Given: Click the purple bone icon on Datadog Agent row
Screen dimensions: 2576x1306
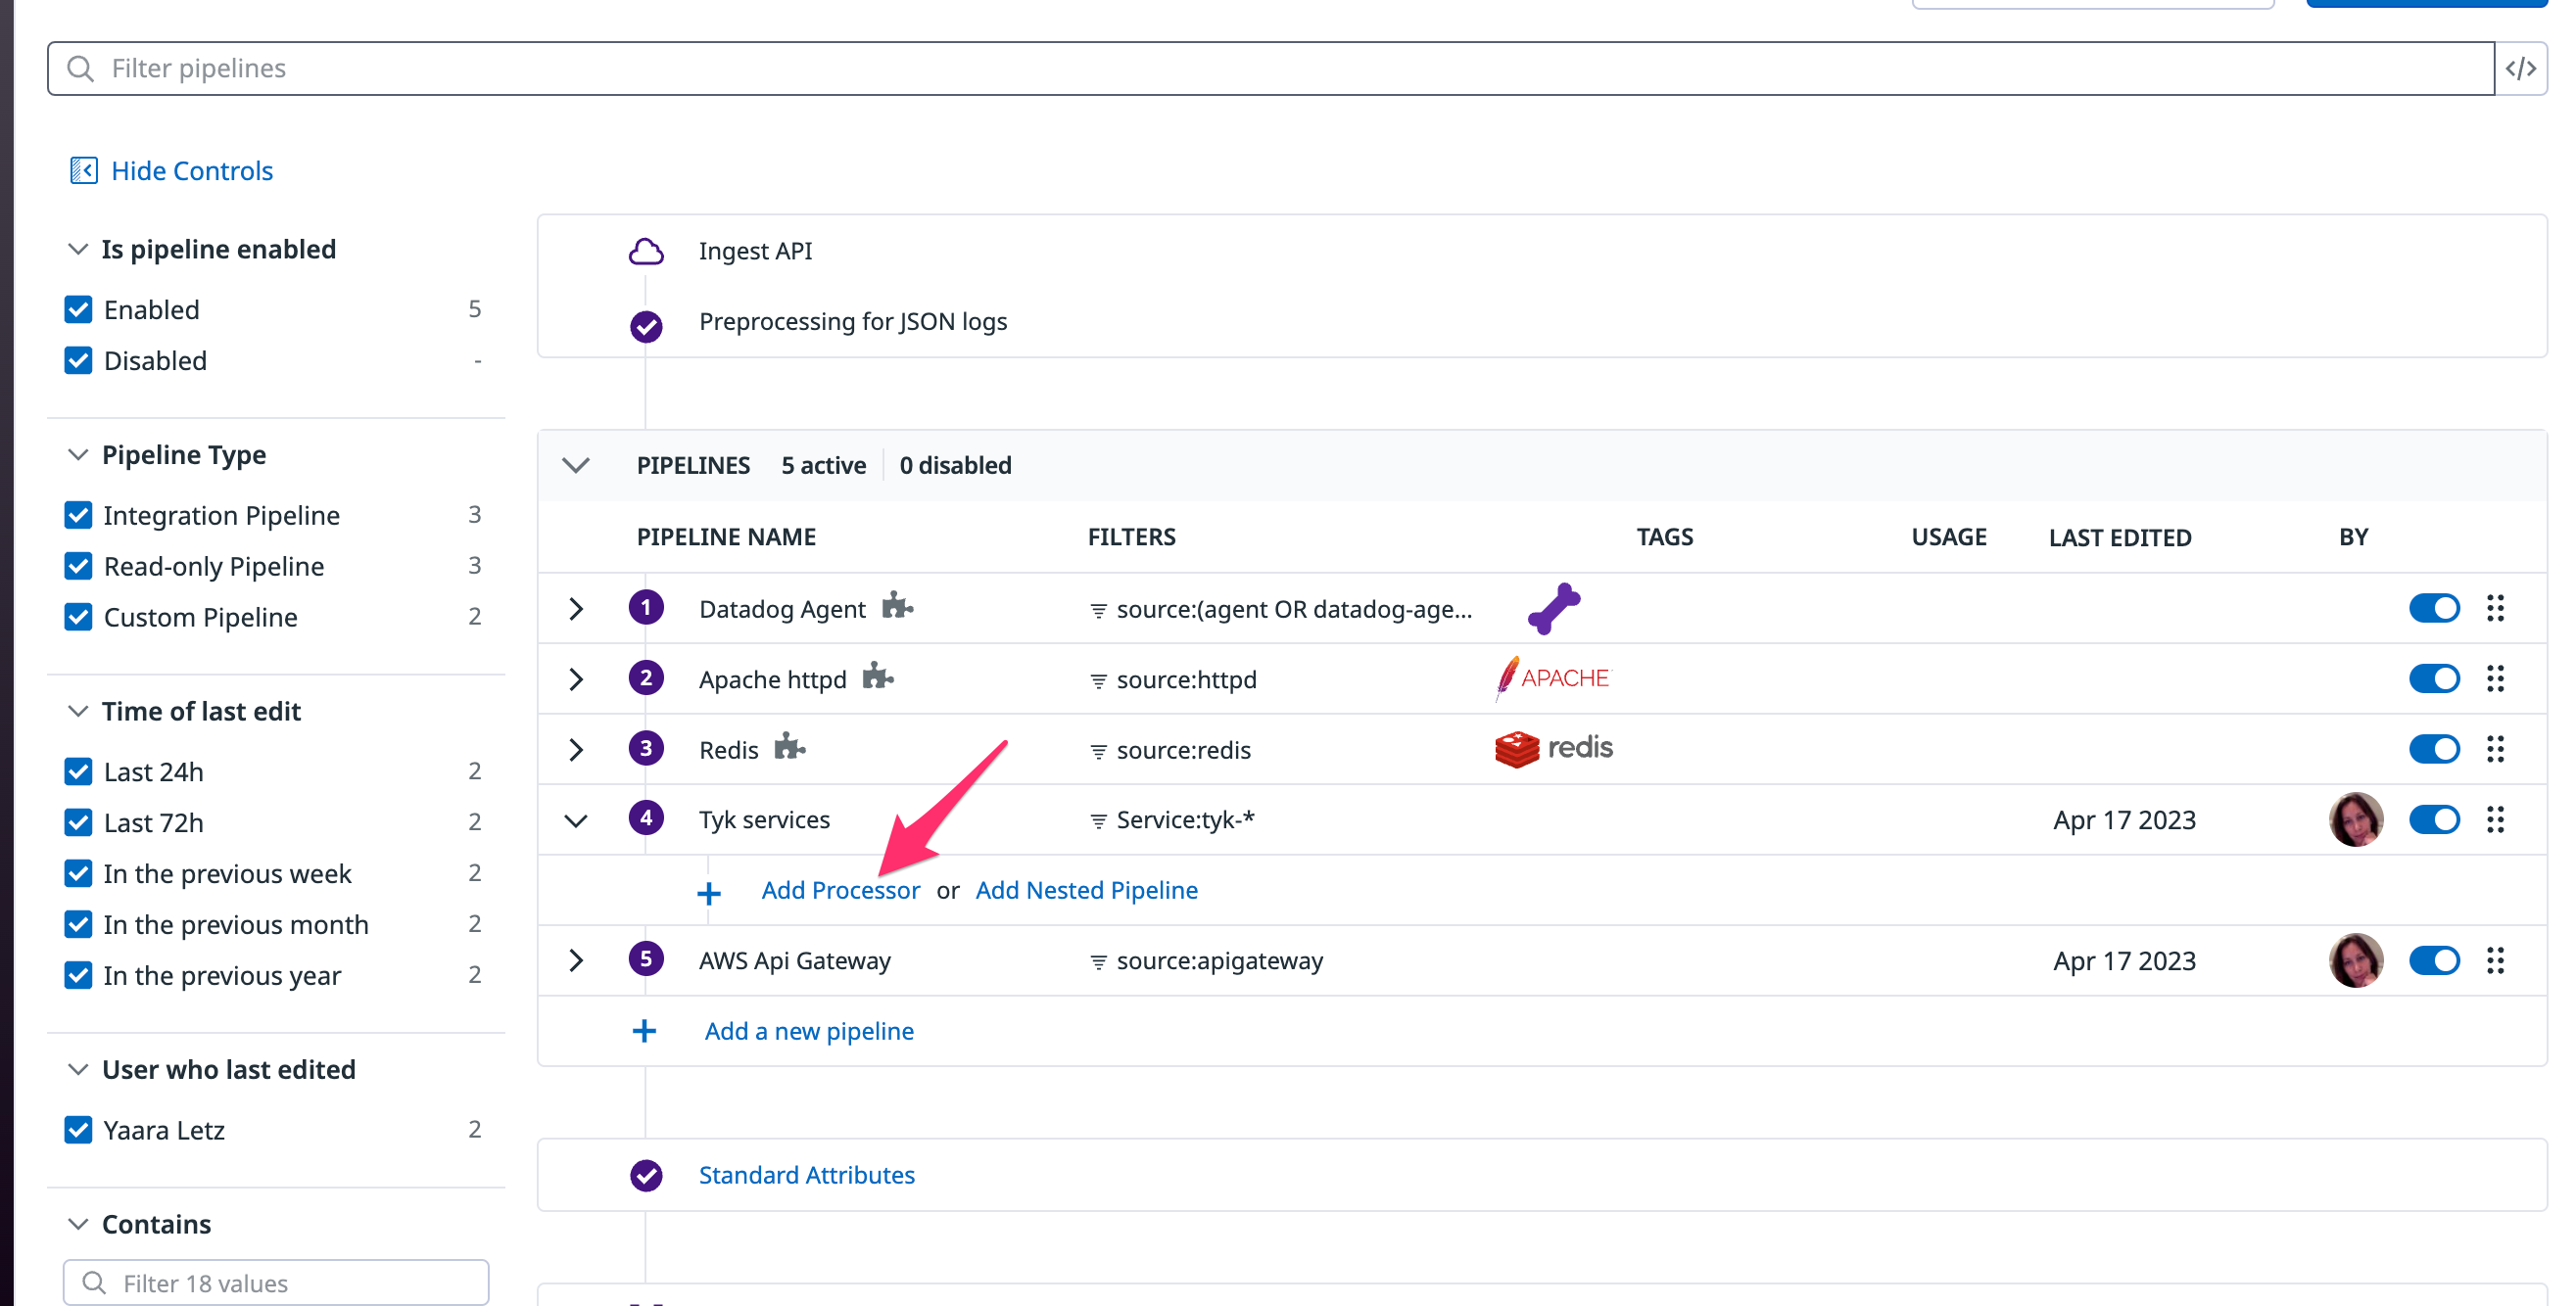Looking at the screenshot, I should (x=1556, y=608).
